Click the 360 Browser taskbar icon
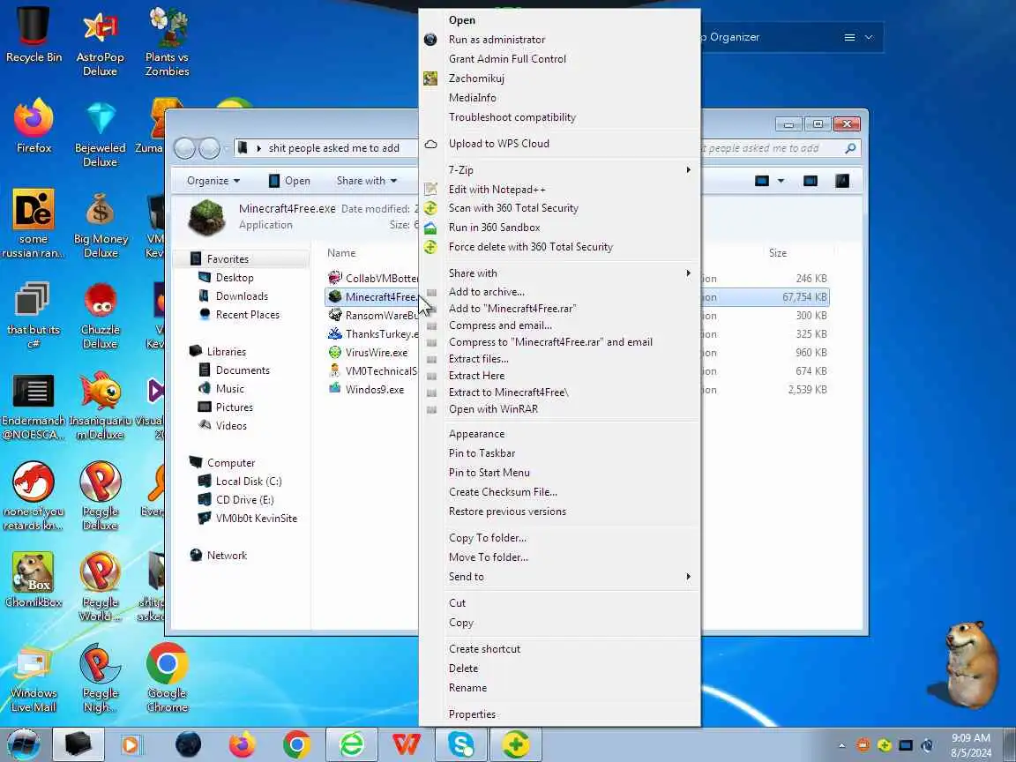The height and width of the screenshot is (762, 1016). (x=352, y=745)
